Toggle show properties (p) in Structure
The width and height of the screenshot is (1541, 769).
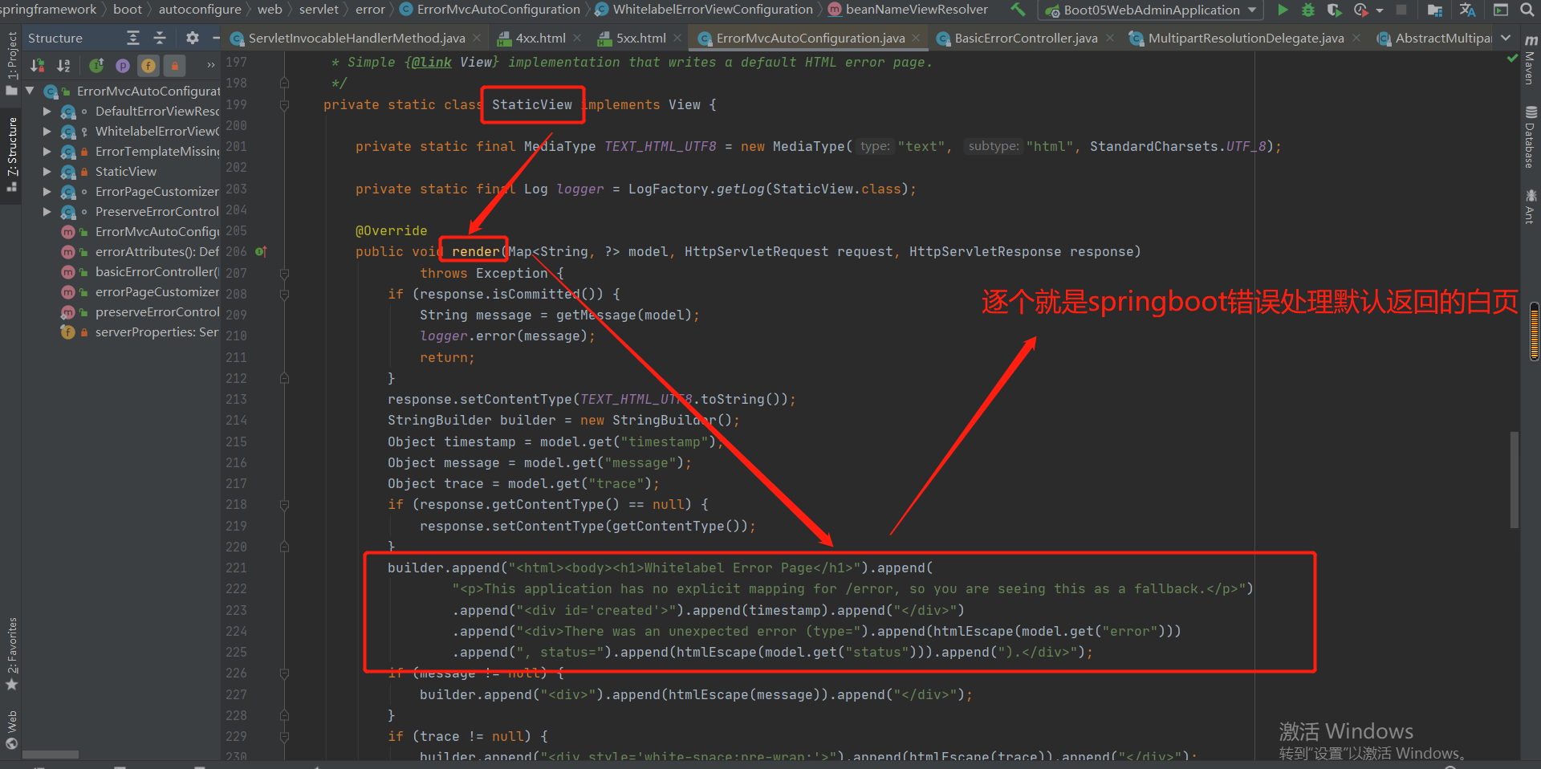pyautogui.click(x=123, y=65)
